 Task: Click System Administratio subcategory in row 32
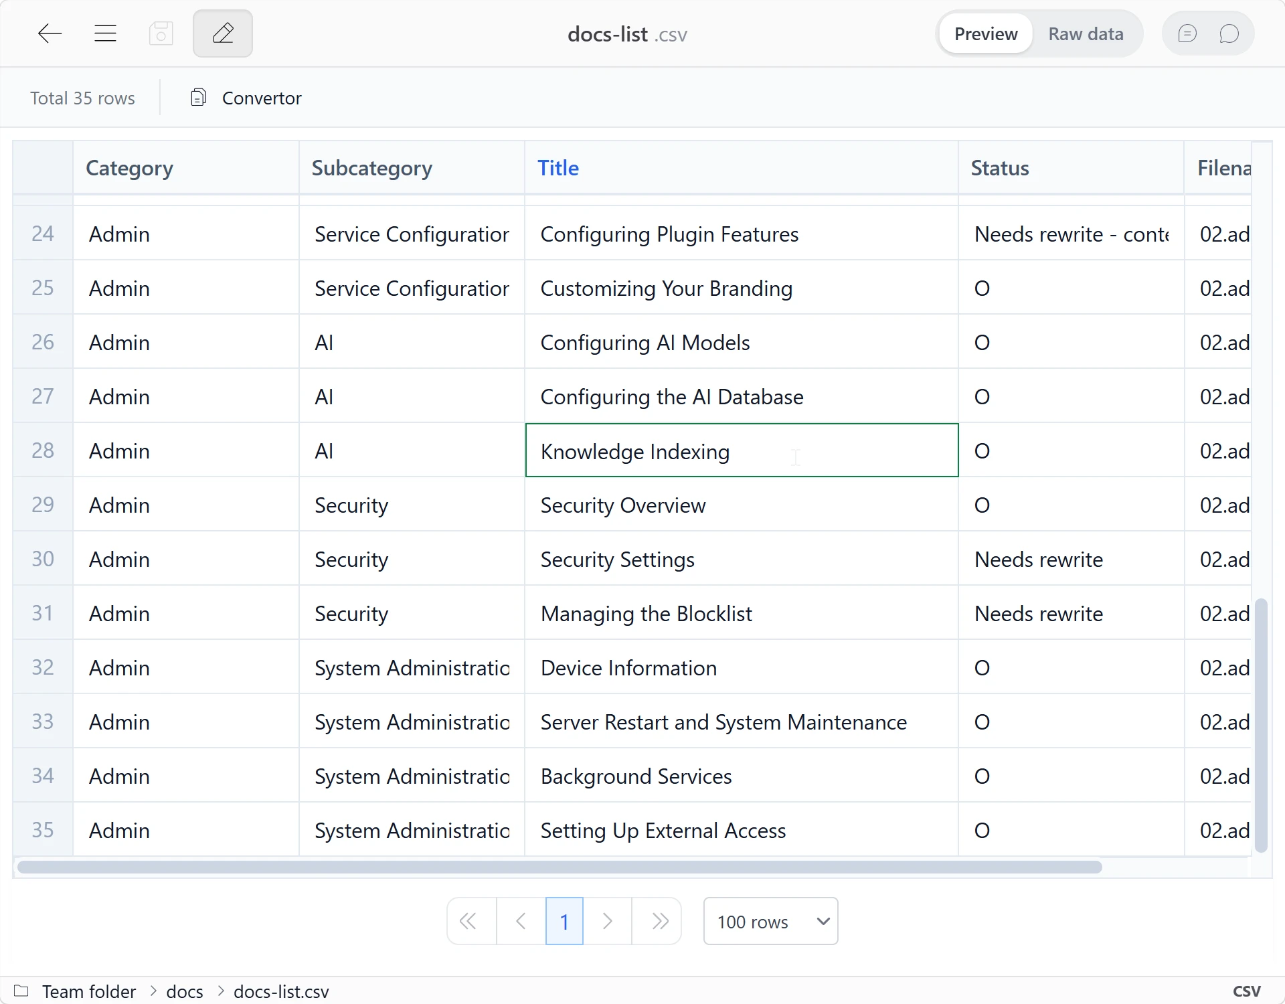pos(412,667)
